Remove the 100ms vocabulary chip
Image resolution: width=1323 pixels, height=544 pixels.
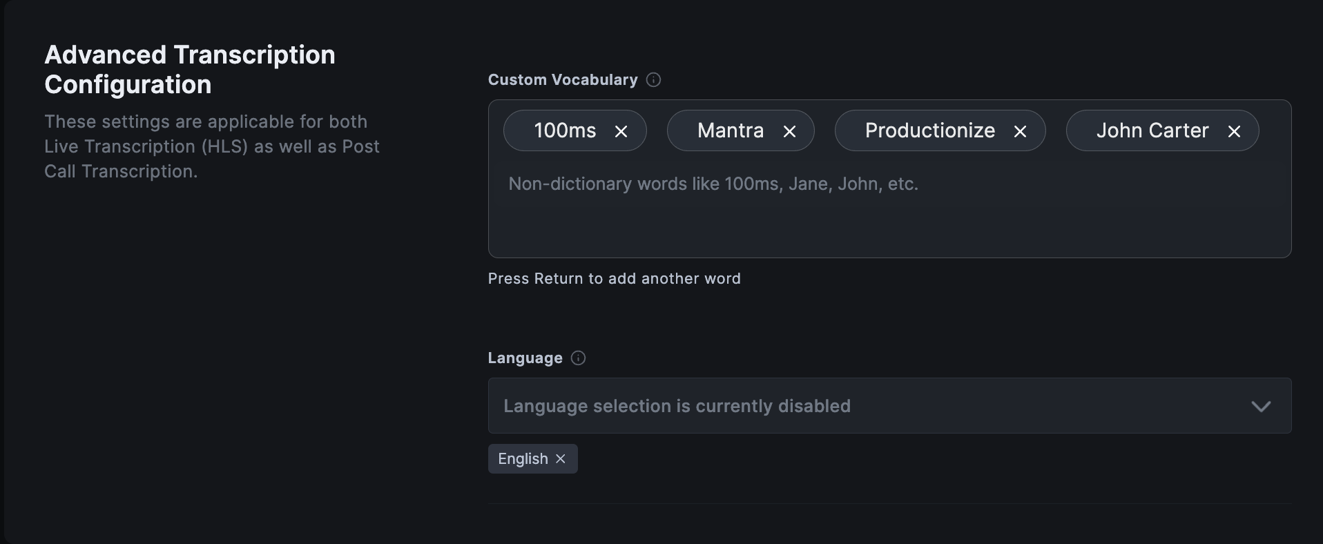click(621, 131)
